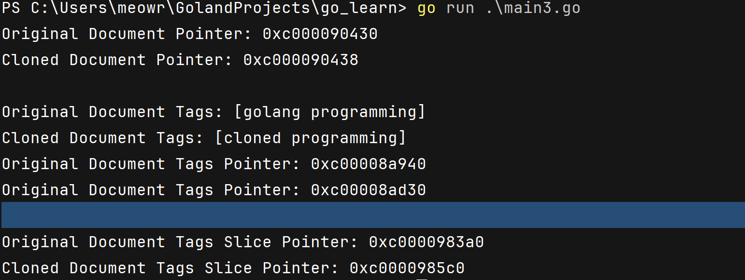Click the address 0xc0000985c0
This screenshot has height=280, width=745.
pyautogui.click(x=407, y=268)
